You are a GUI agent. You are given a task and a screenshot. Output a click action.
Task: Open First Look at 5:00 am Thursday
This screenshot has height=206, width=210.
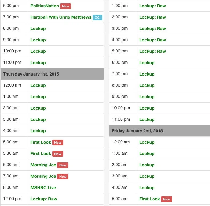pyautogui.click(x=41, y=142)
